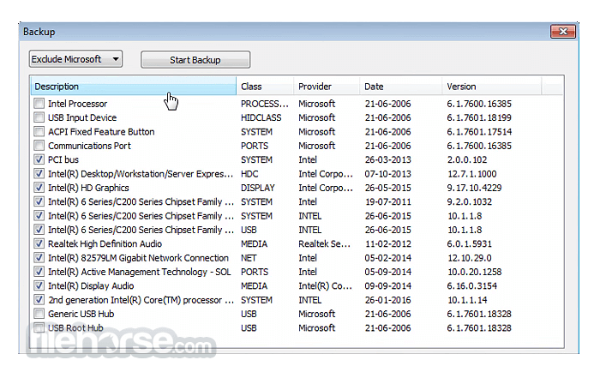Select 'Intel(R) HD Graphics' row text
This screenshot has height=384, width=600.
88,188
